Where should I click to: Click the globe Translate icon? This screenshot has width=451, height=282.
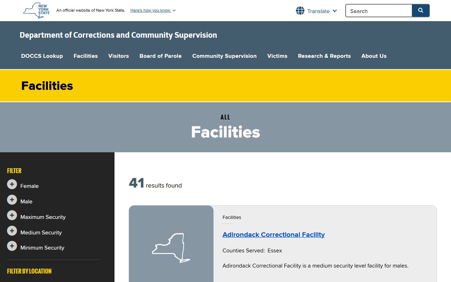tap(300, 11)
